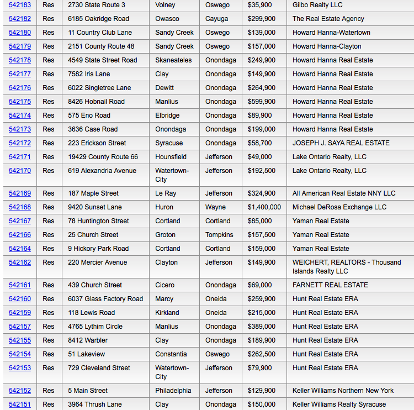This screenshot has width=414, height=410.
Task: Select address 4549 State Street Road
Action: [x=103, y=60]
